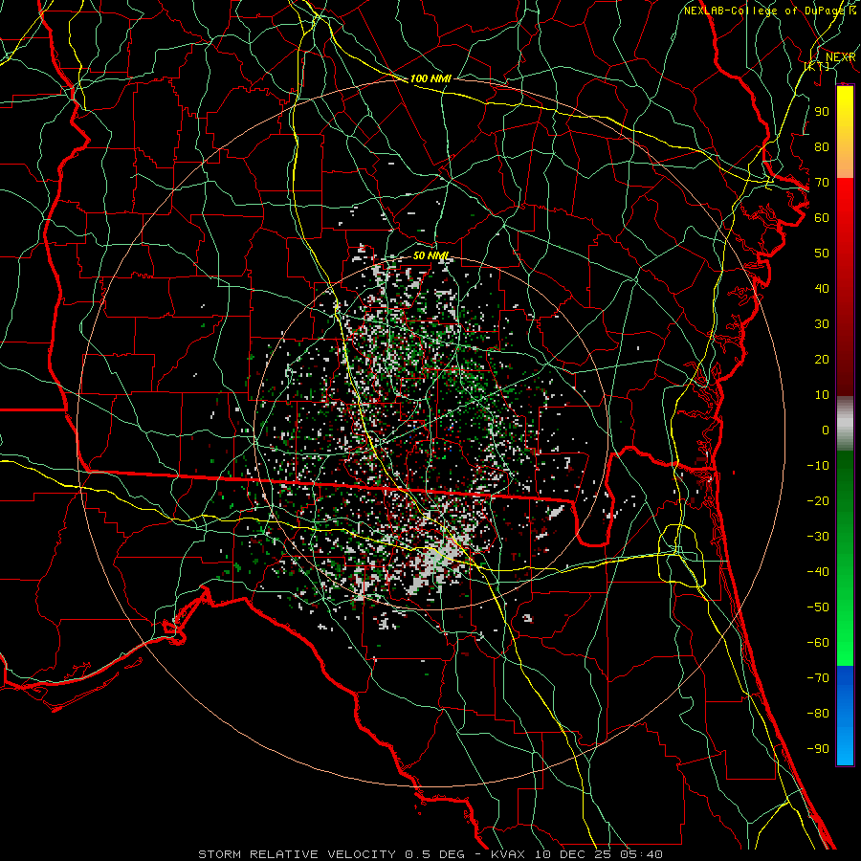
Task: Click the 0 value on velocity scale
Action: pos(826,430)
